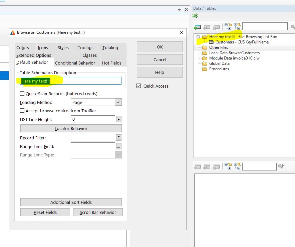The height and width of the screenshot is (247, 295).
Task: Click the upper panel's expand all nodes icon
Action: click(x=228, y=26)
